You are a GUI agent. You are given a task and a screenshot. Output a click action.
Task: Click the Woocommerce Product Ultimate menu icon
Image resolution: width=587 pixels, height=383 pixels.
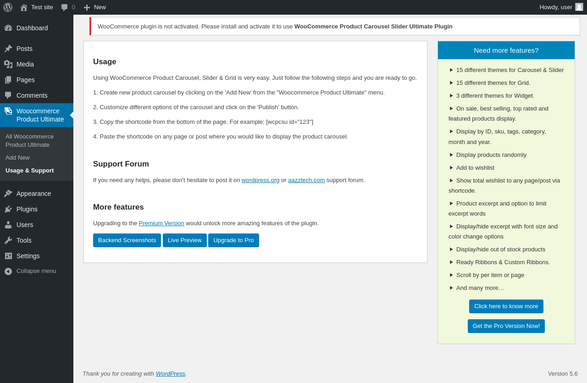[8, 111]
